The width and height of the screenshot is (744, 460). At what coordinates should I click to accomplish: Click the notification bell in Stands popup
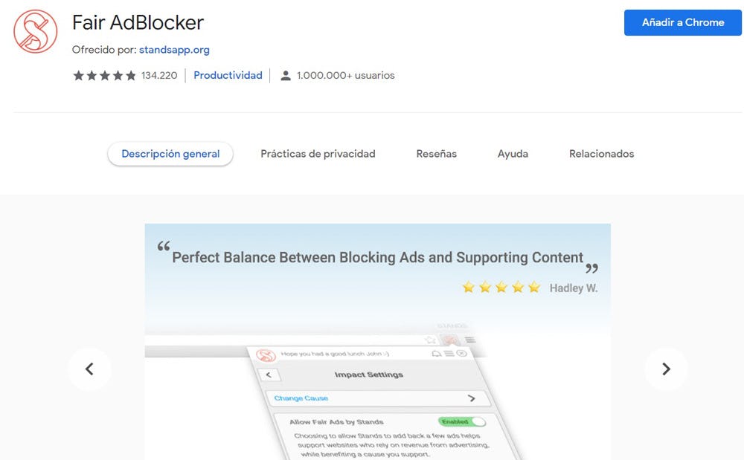click(x=436, y=354)
